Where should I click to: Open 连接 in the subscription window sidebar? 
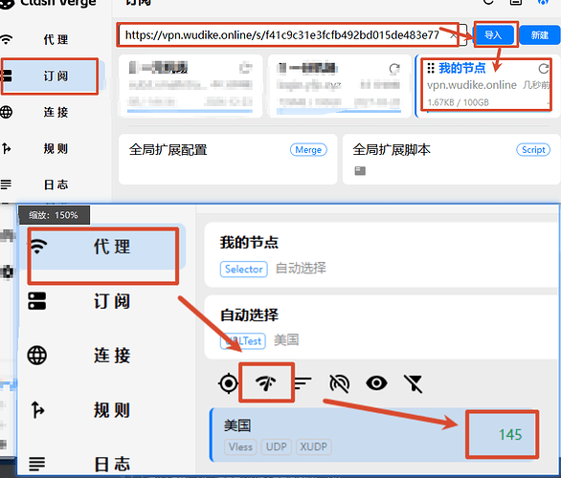56,112
